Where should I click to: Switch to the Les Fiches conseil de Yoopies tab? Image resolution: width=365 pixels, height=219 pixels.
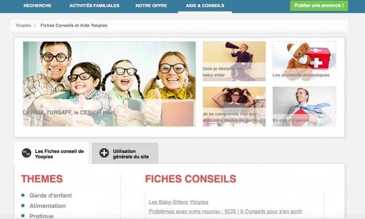[x=52, y=153]
